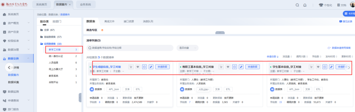355x112 pixels.
Task: Favorite 学生成绩信息_学工对接 with the heart icon
Action: 137,67
